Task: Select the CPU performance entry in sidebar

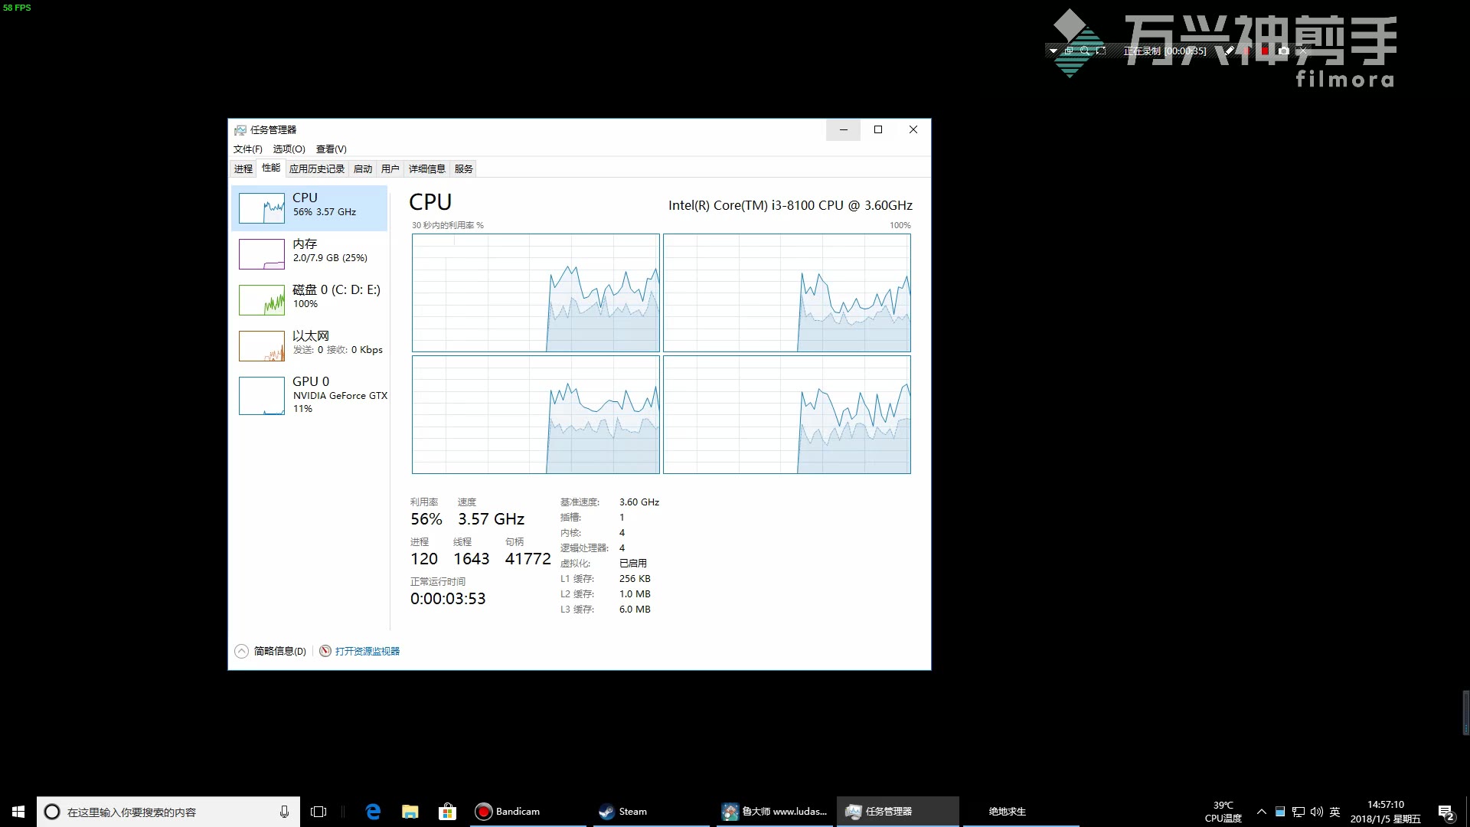Action: pyautogui.click(x=309, y=208)
